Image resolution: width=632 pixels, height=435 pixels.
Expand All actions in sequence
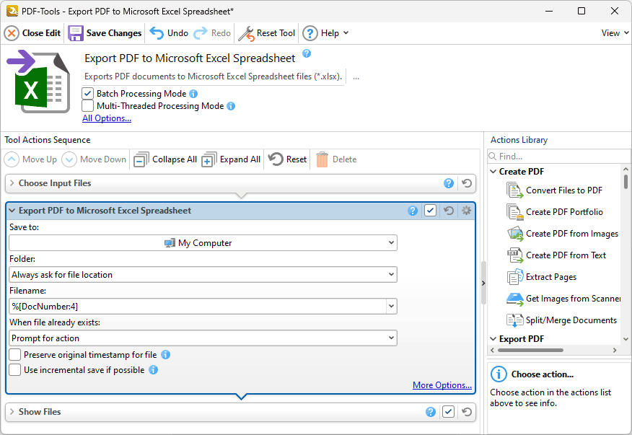click(232, 159)
